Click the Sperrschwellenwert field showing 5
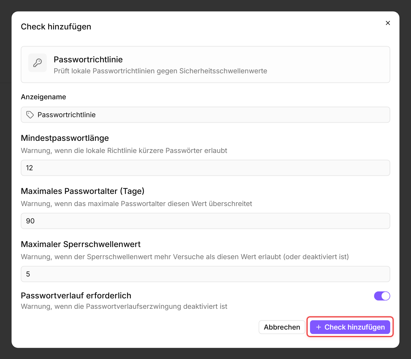 (206, 274)
